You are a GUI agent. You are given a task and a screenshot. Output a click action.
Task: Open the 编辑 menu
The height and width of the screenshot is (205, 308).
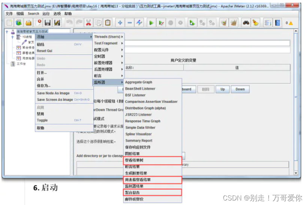pos(20,14)
